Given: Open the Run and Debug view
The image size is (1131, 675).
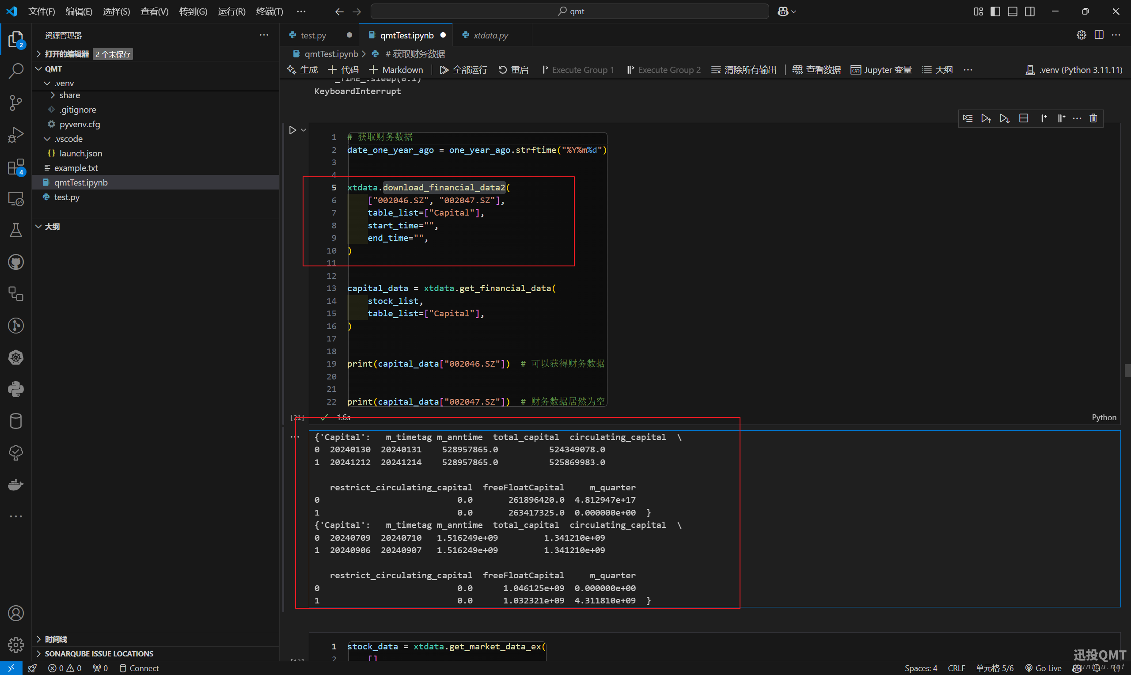Looking at the screenshot, I should (x=16, y=135).
